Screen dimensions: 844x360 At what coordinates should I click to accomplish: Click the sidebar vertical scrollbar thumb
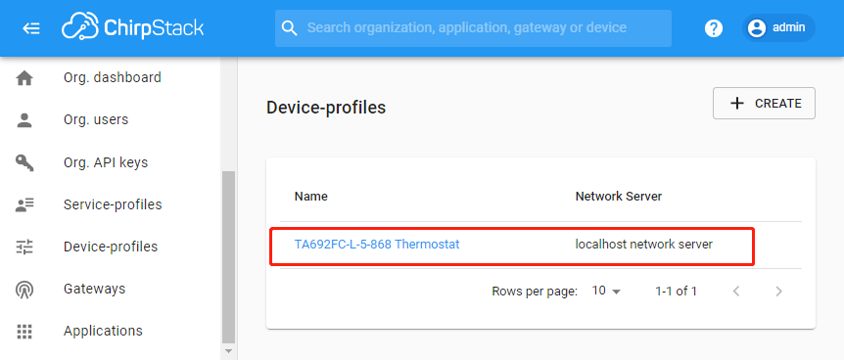pyautogui.click(x=229, y=257)
